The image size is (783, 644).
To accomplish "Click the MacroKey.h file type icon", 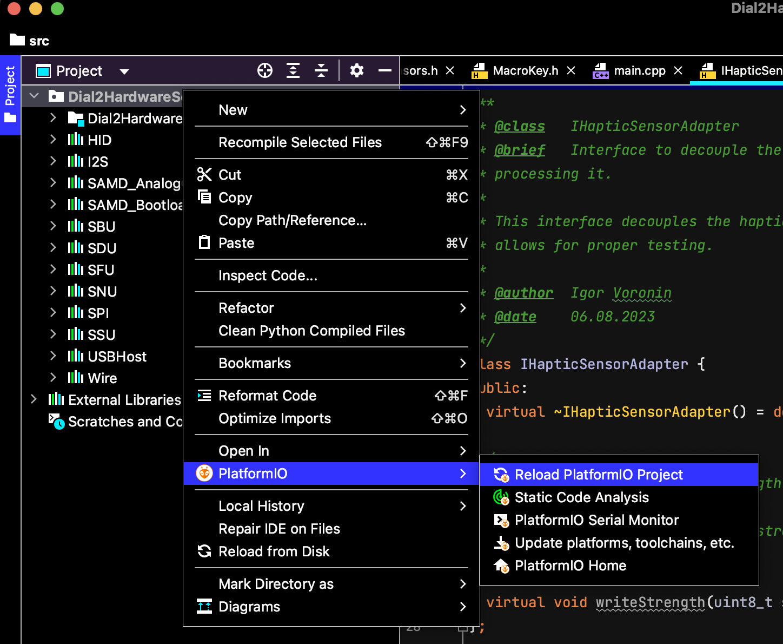I will [480, 71].
